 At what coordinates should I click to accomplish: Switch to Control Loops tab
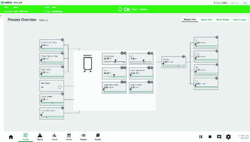pos(239,20)
